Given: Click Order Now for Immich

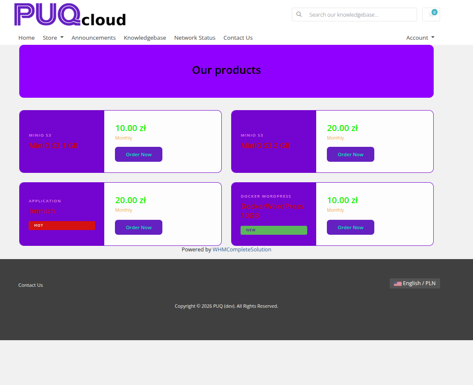Looking at the screenshot, I should (x=138, y=227).
